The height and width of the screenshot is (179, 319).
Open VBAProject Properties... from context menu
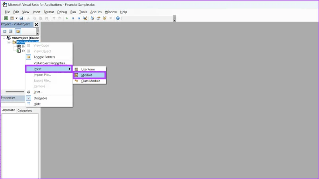(49, 63)
